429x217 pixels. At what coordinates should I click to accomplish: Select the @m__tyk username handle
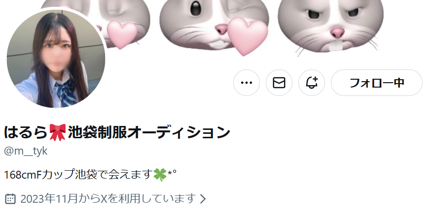[x=26, y=151]
